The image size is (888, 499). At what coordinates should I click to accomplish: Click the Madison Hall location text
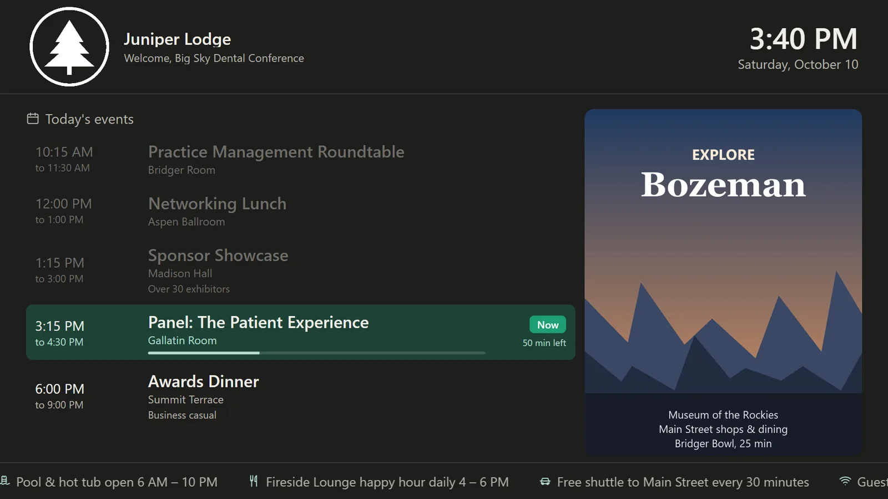(x=180, y=273)
